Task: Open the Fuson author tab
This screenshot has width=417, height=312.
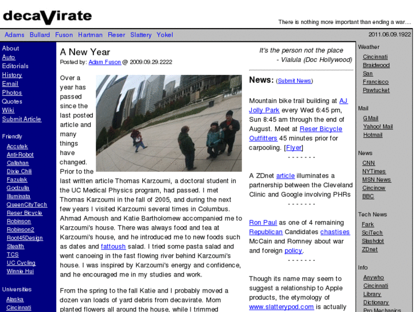Action: [64, 35]
